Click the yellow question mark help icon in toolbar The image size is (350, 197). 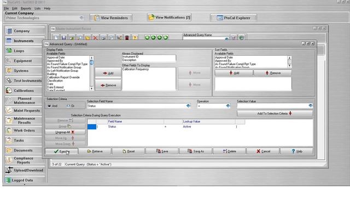click(x=135, y=38)
